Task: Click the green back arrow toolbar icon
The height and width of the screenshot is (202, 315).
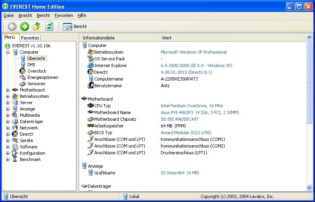Action: (12, 26)
